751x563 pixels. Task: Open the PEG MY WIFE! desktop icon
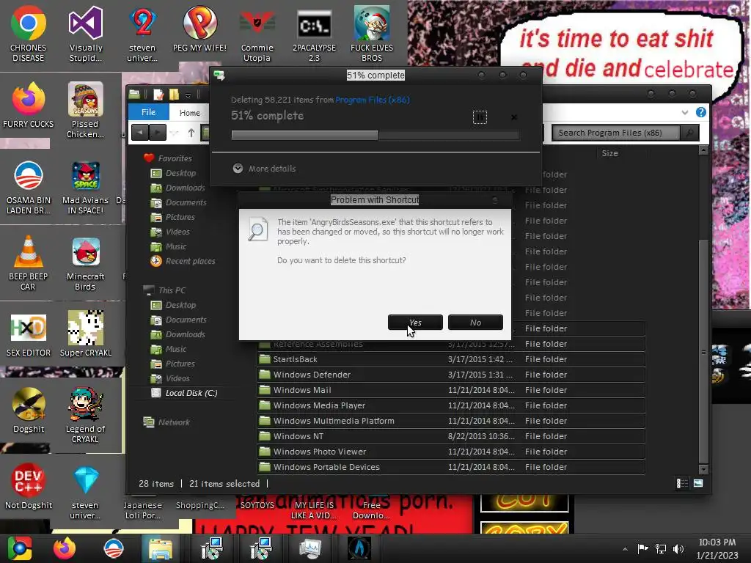[199, 29]
